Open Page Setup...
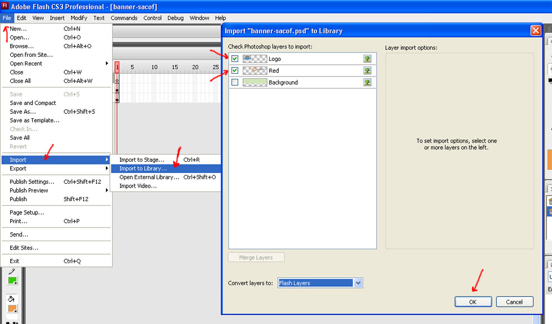 (x=56, y=212)
